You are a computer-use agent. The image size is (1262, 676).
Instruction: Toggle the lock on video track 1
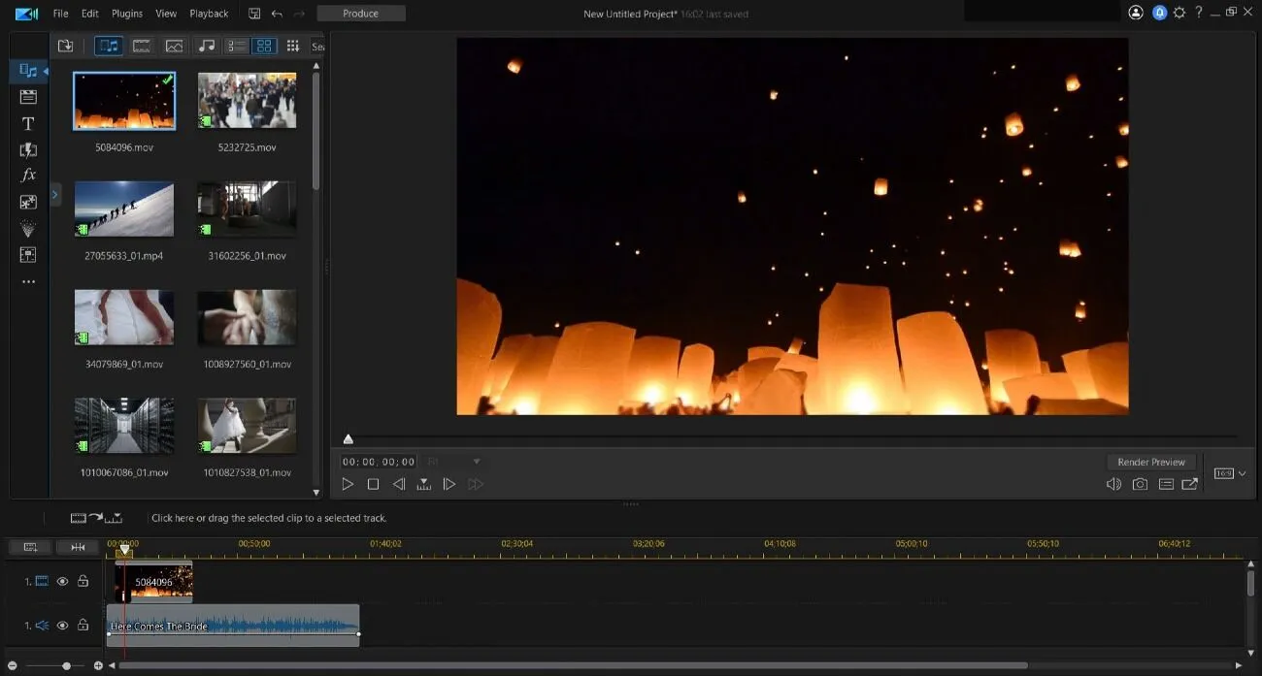tap(83, 581)
